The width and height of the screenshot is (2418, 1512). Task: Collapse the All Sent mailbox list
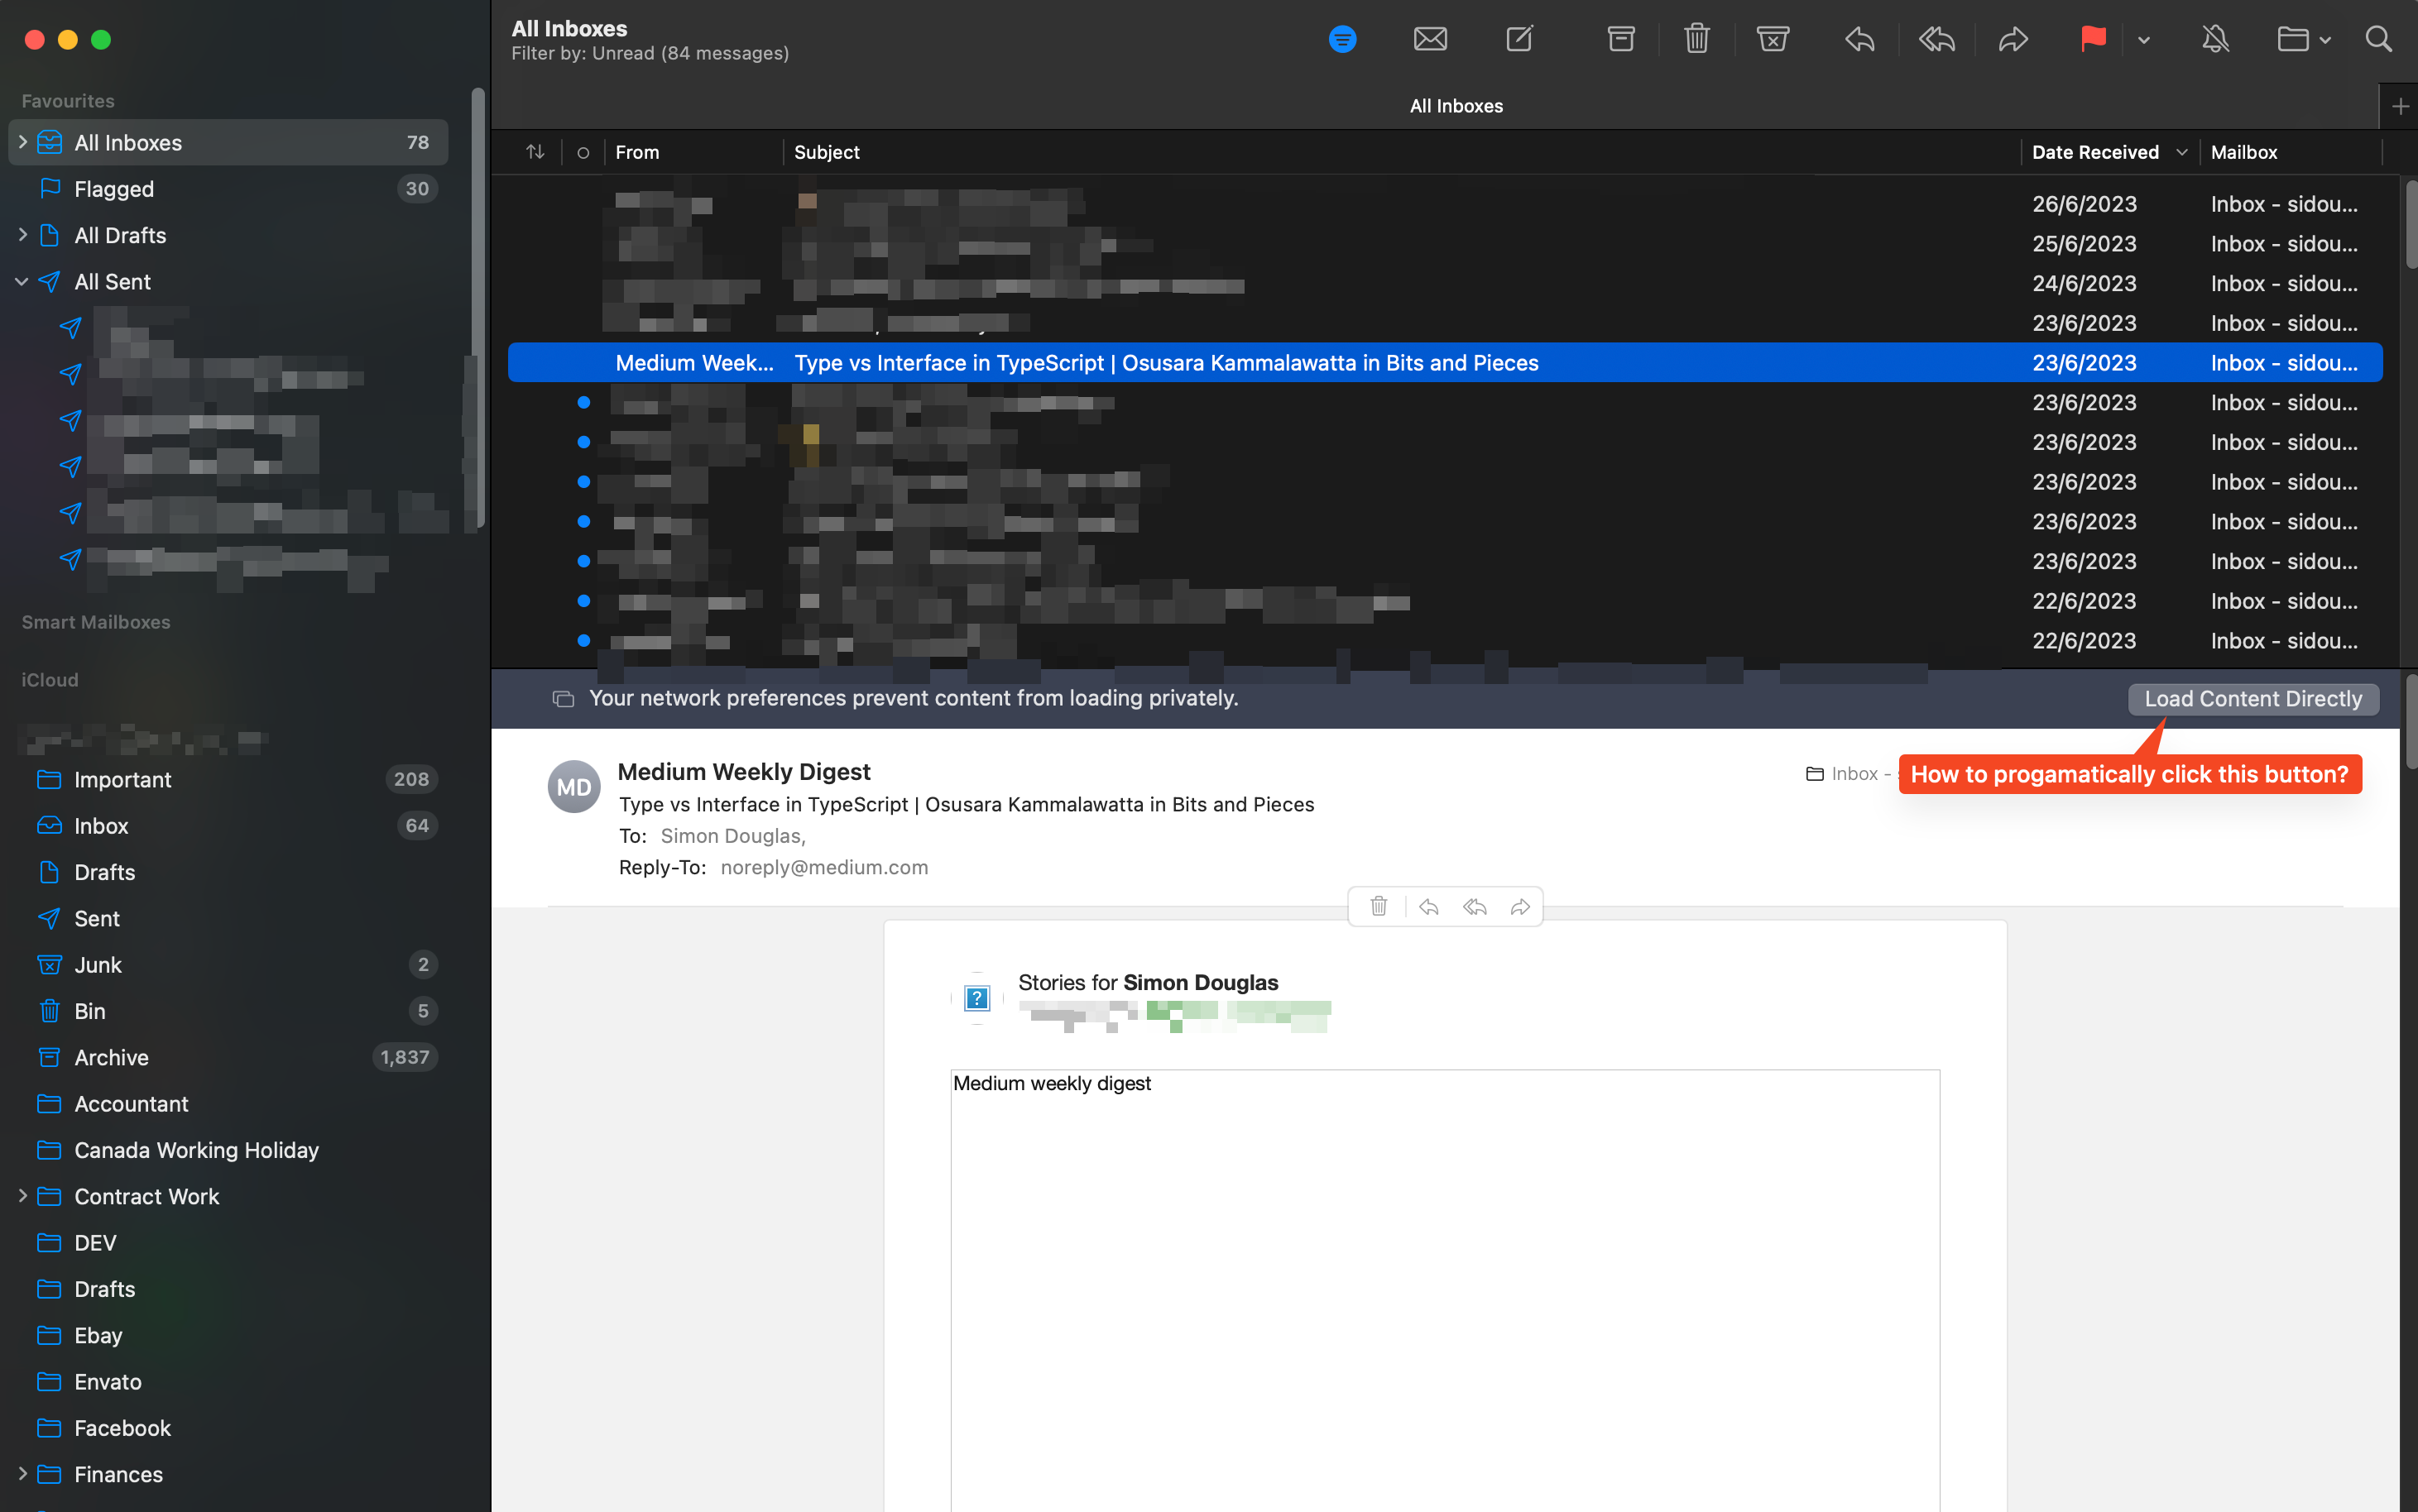point(22,282)
